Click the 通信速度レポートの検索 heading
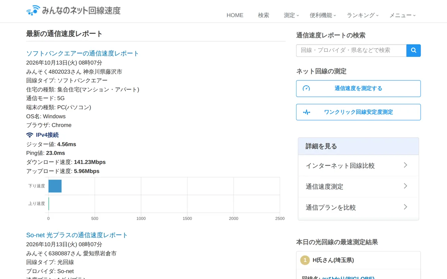Screen dimensions: 447x279 point(331,35)
